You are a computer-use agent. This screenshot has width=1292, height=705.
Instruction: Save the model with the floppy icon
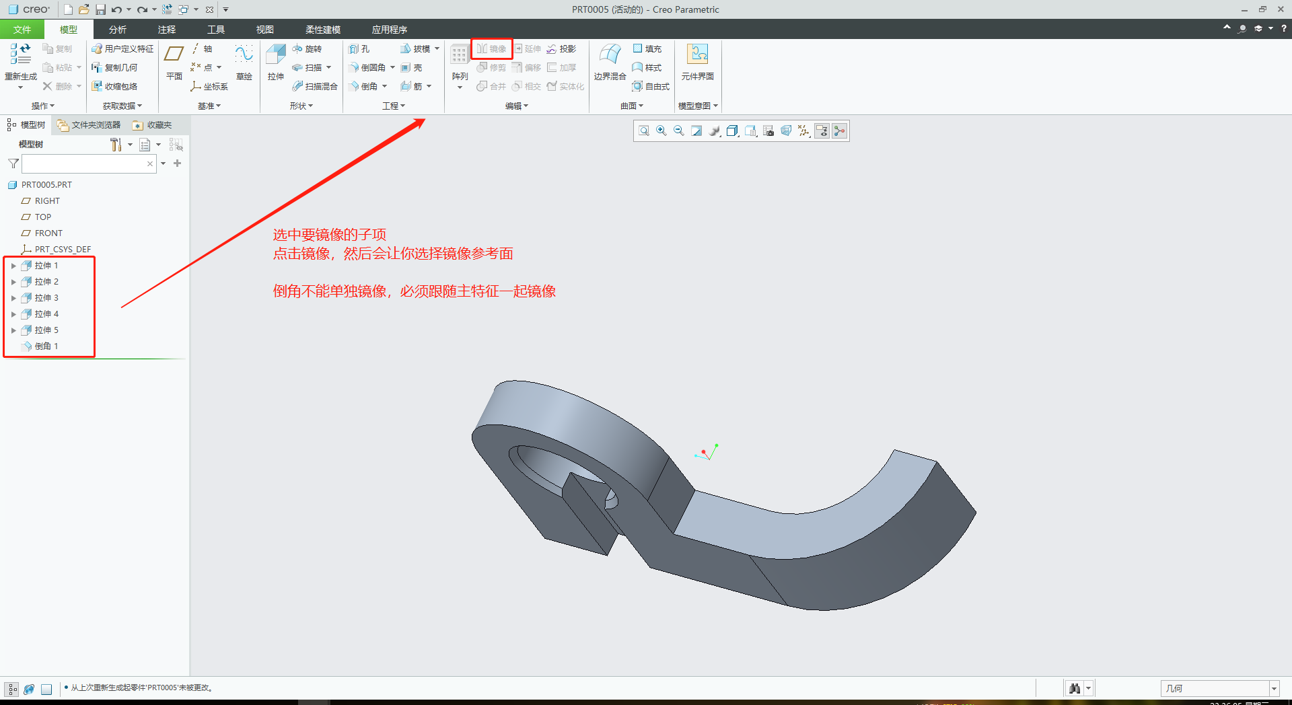[100, 9]
